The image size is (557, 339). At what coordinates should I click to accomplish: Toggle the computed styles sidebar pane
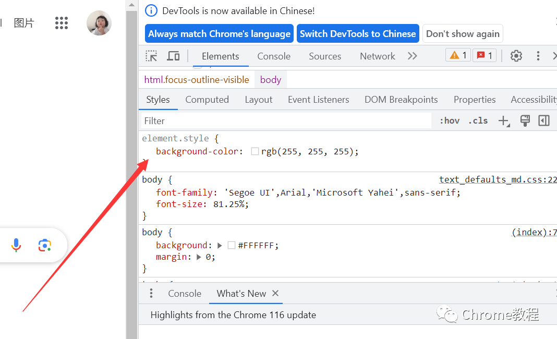tap(544, 120)
